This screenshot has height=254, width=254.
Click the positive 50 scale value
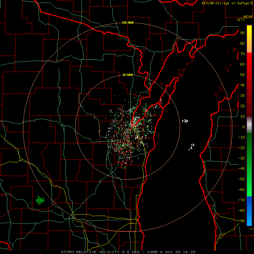[x=242, y=75]
